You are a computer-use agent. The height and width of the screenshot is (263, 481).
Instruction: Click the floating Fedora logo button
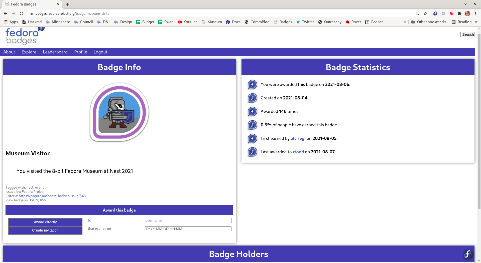pos(468,254)
